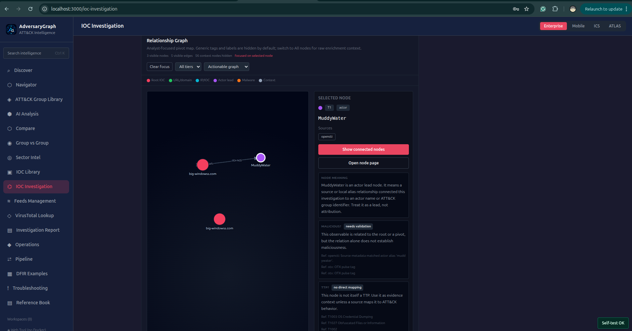Select the lower big-windowss.com red node
632x331 pixels.
[219, 219]
